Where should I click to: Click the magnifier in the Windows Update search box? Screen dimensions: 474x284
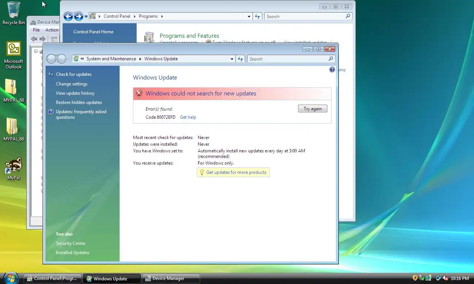pyautogui.click(x=331, y=59)
